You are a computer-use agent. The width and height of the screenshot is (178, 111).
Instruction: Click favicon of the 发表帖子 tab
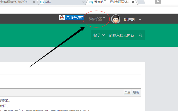91,2
